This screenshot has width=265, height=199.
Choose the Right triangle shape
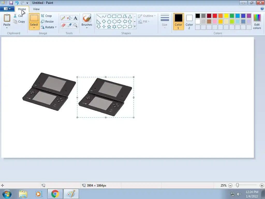click(x=99, y=22)
